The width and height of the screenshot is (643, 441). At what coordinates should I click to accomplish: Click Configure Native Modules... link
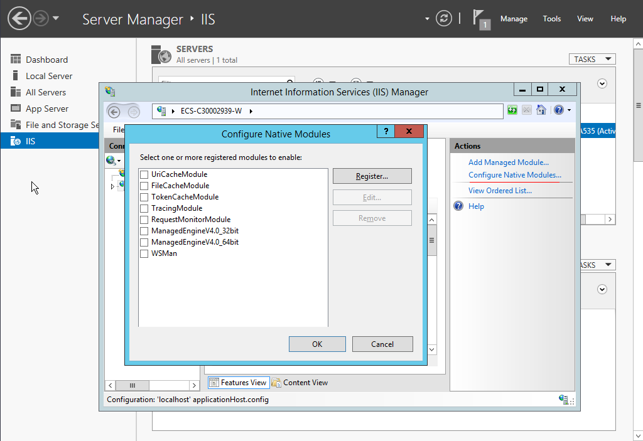click(x=515, y=175)
